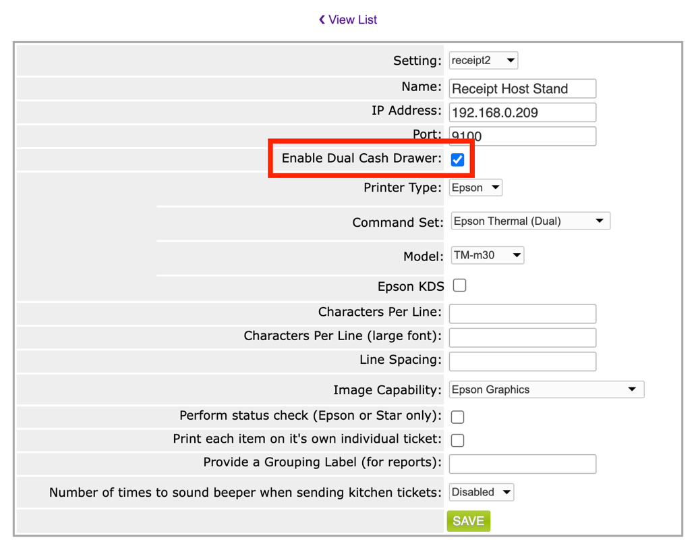This screenshot has width=696, height=546.
Task: Select the Characters Per Line large font field
Action: coord(523,337)
